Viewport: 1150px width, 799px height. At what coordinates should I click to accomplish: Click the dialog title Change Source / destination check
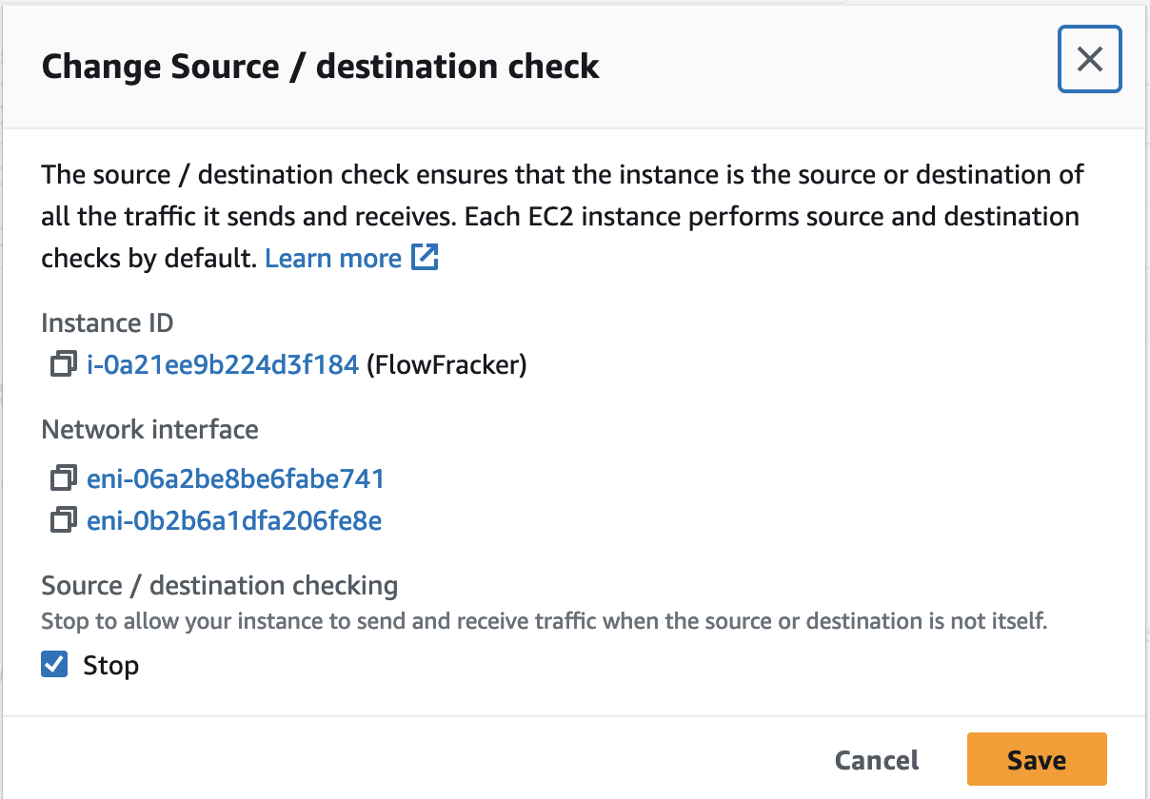[320, 67]
